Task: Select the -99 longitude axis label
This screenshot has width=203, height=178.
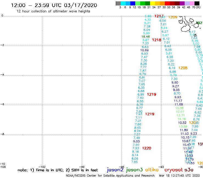Action: pos(82,167)
